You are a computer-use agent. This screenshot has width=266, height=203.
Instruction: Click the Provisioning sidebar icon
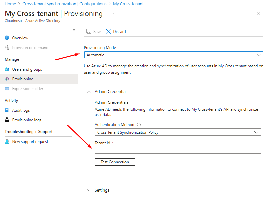(7, 79)
